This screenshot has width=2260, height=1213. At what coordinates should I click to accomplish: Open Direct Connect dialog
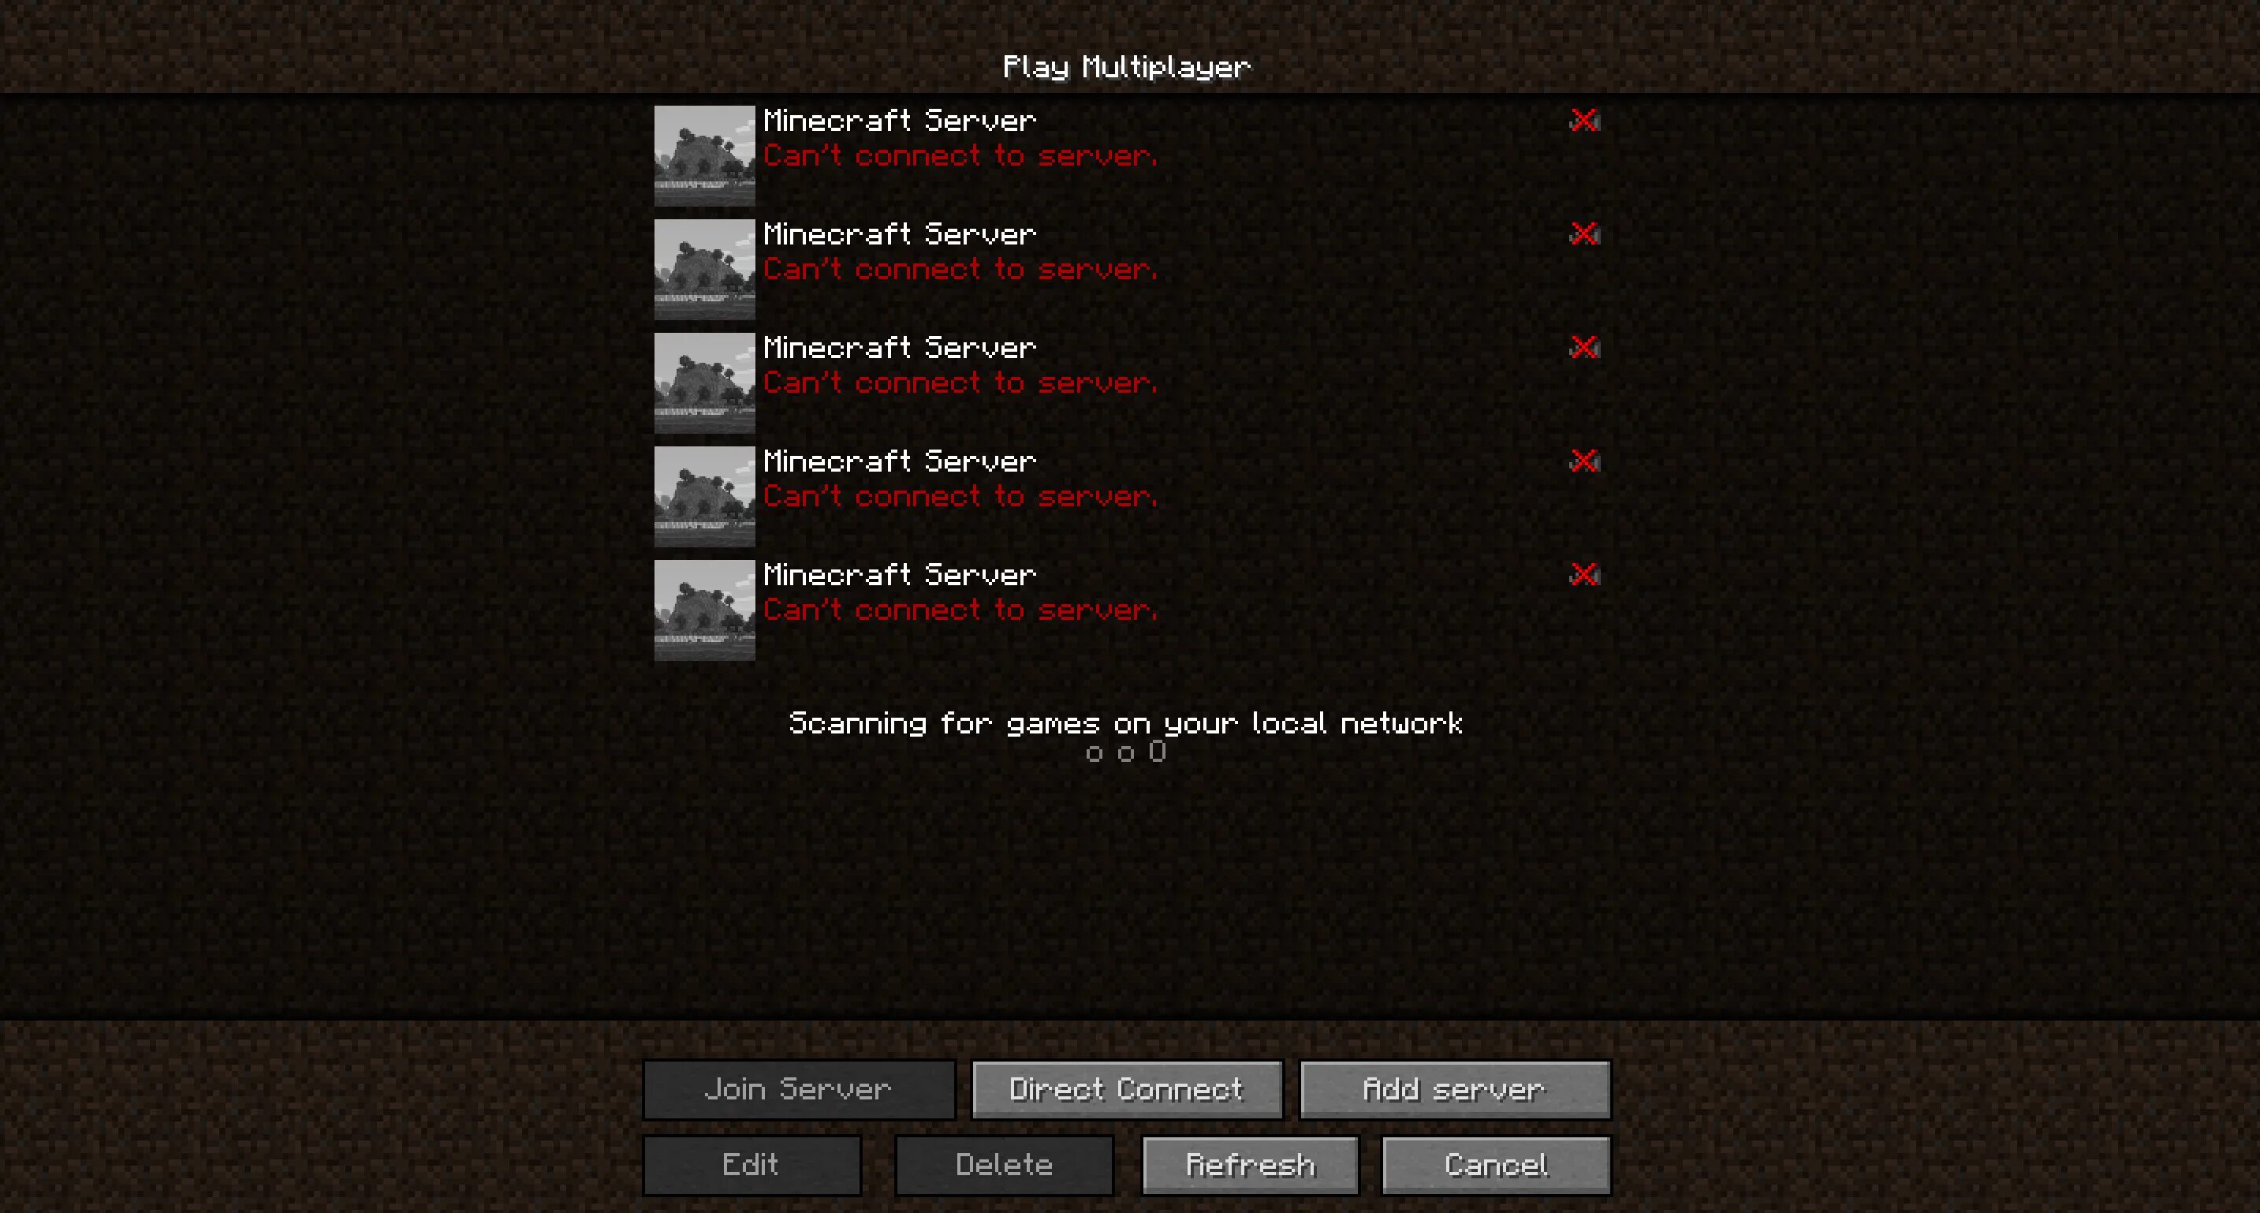point(1128,1088)
